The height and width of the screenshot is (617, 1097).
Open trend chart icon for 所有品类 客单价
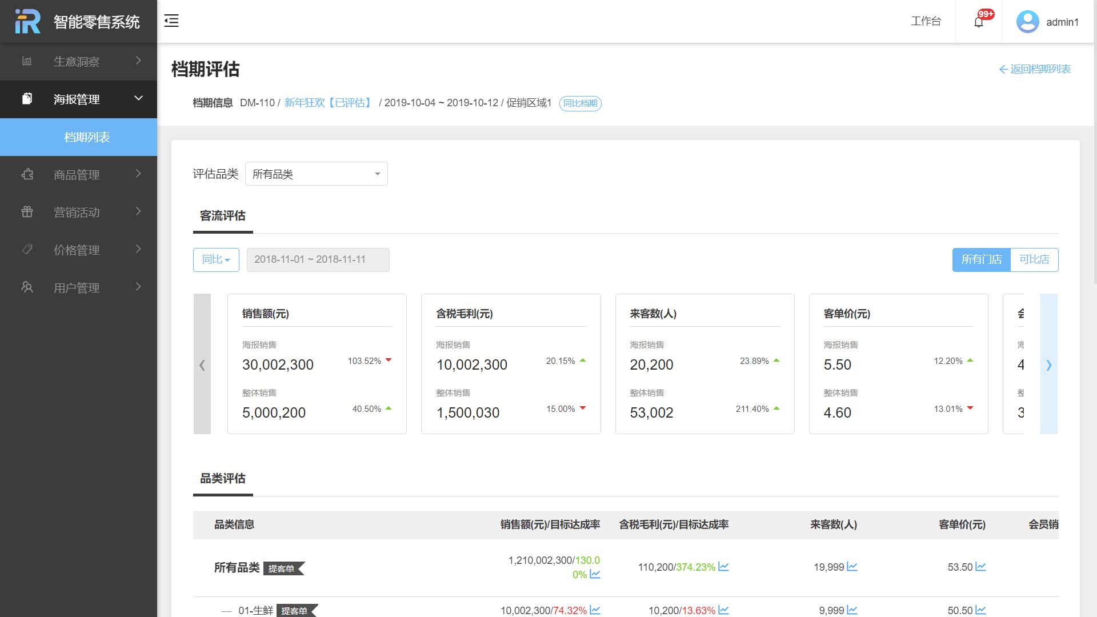(980, 567)
